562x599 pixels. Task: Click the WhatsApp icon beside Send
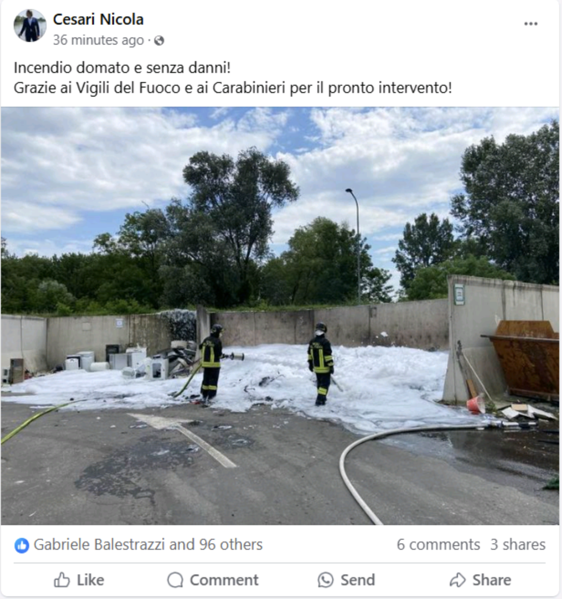325,580
